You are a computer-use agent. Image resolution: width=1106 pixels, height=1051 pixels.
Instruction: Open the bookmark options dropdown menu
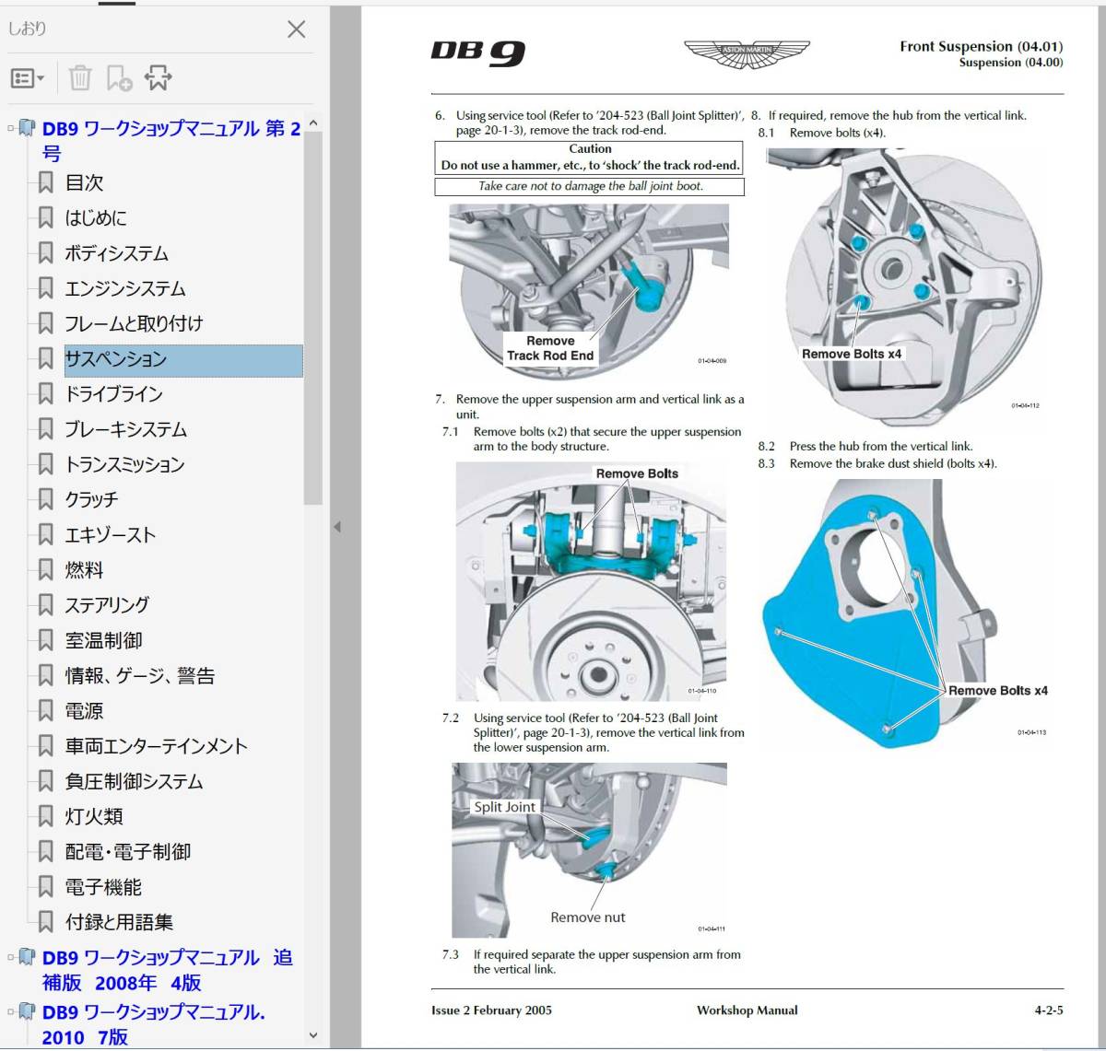tap(28, 78)
